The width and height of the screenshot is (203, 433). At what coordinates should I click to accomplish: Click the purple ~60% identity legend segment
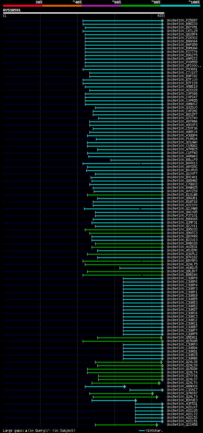(101, 5)
